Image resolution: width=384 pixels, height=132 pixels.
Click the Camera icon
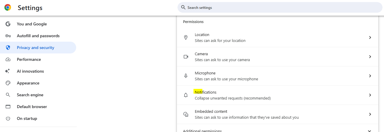pos(186,57)
